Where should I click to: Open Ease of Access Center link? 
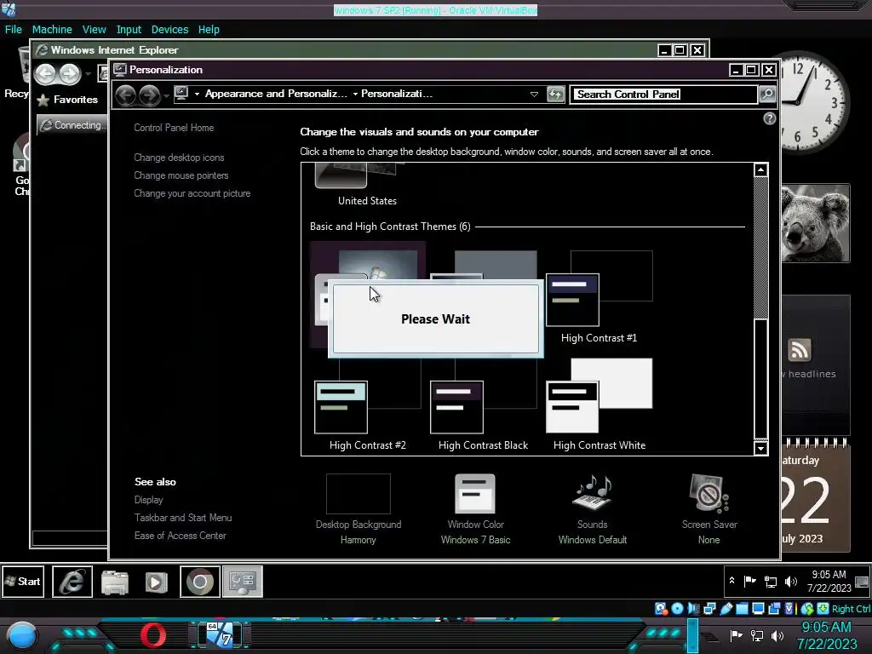[x=181, y=536]
